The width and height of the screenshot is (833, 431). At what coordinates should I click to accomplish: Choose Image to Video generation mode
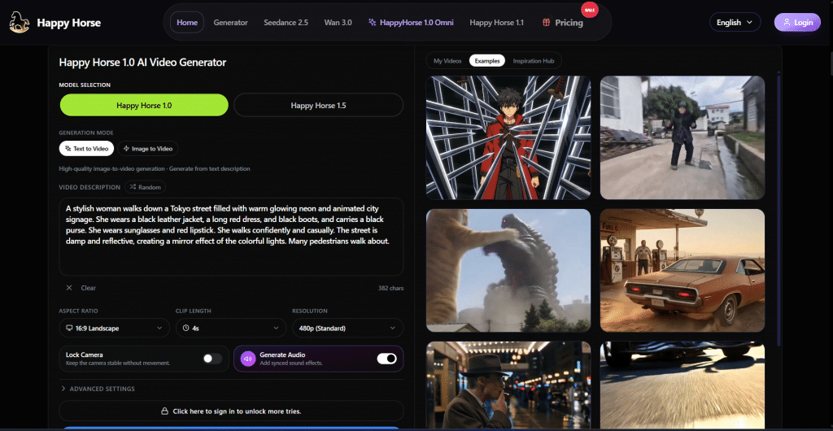[x=148, y=149]
